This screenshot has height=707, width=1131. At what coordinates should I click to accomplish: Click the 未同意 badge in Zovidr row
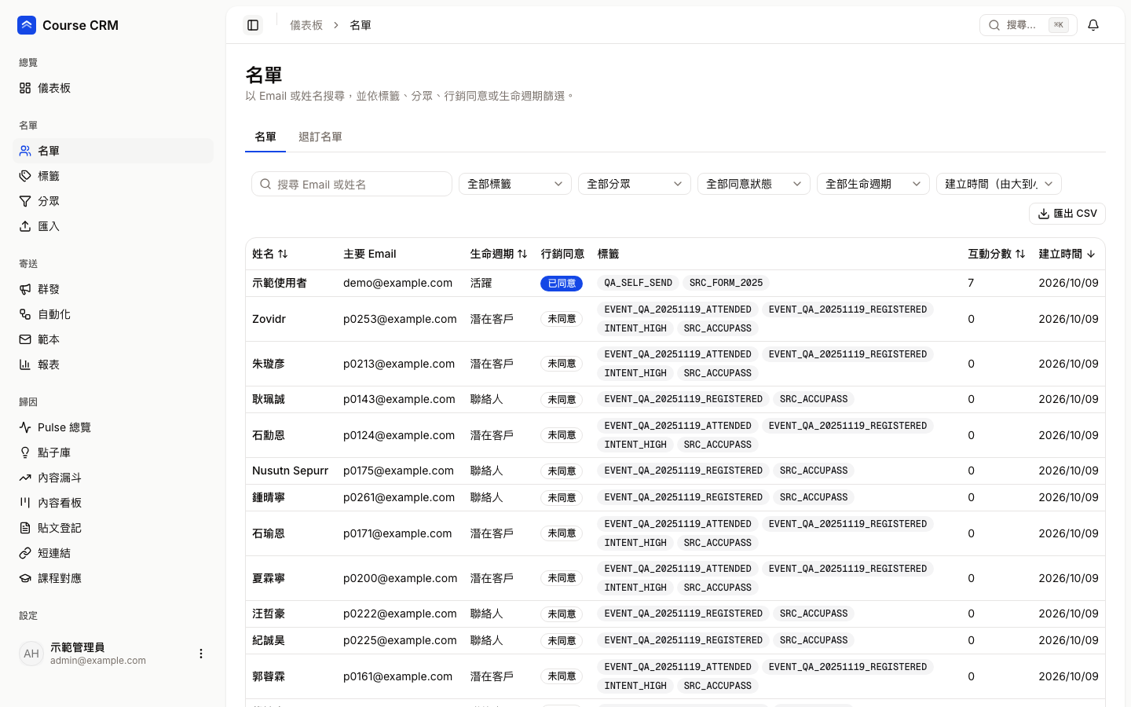(x=562, y=319)
